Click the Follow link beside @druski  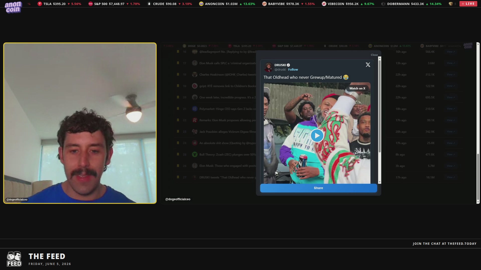click(x=293, y=69)
